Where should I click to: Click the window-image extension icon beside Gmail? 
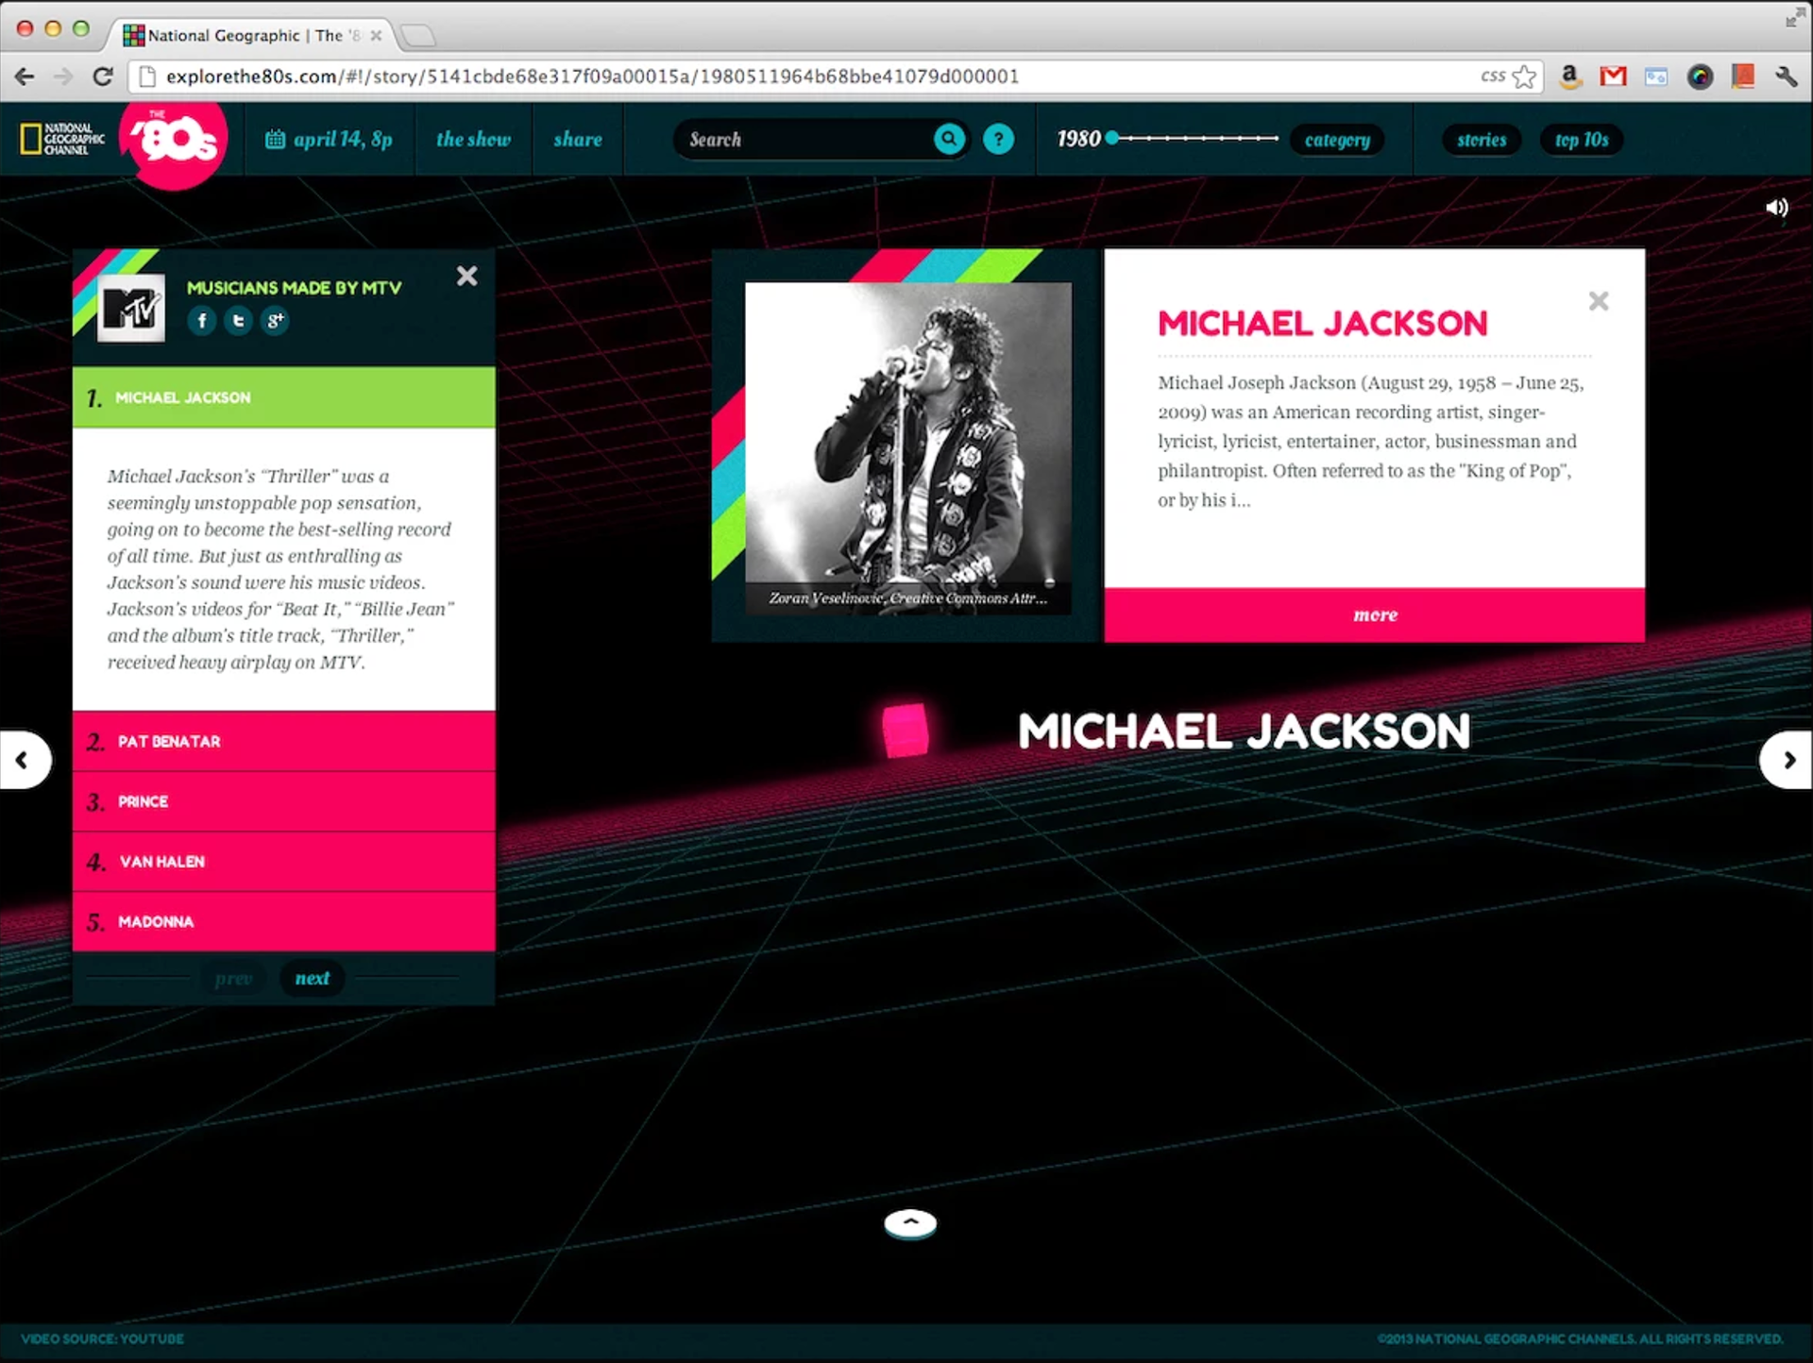[1656, 76]
